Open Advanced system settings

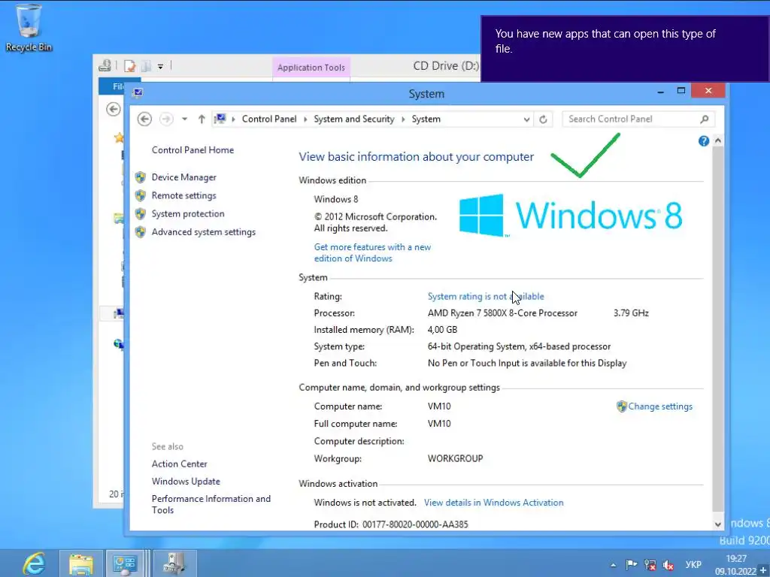coord(203,232)
